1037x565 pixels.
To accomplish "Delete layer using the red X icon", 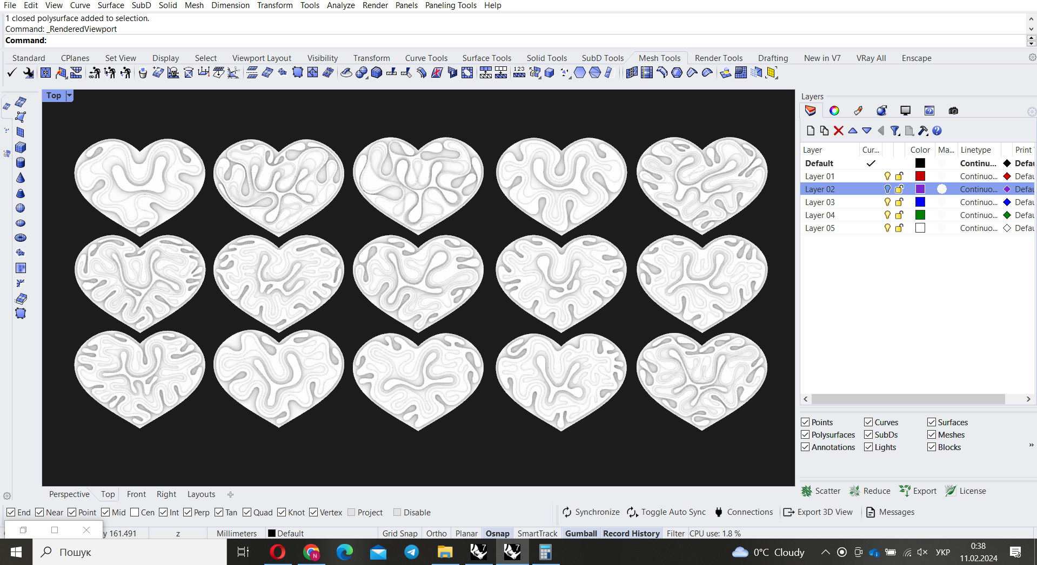I will [839, 131].
